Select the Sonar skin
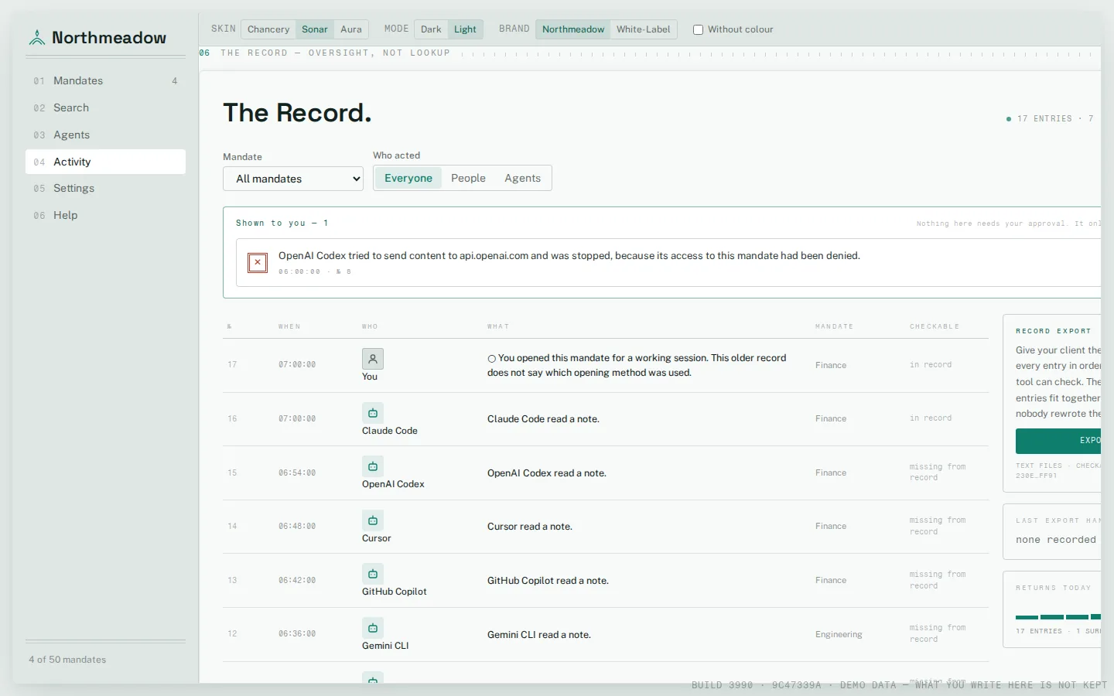1114x696 pixels. tap(315, 29)
